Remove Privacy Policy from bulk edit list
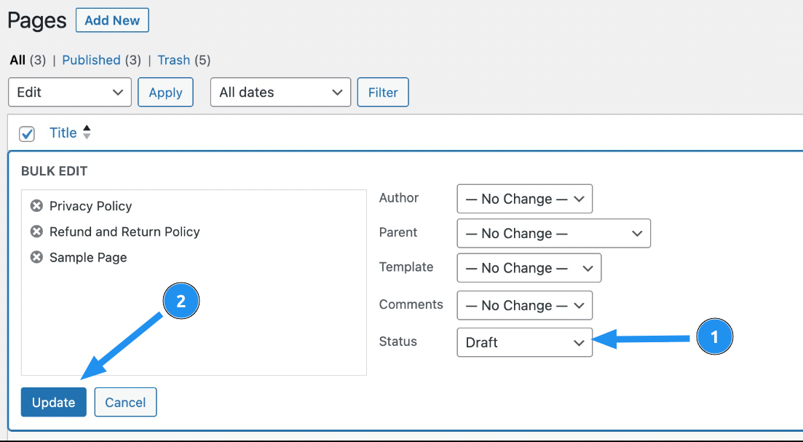Screen dimensions: 803x442 pyautogui.click(x=36, y=206)
